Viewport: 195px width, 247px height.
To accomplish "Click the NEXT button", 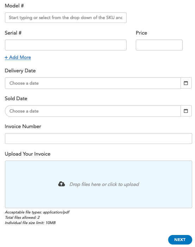I will (180, 240).
